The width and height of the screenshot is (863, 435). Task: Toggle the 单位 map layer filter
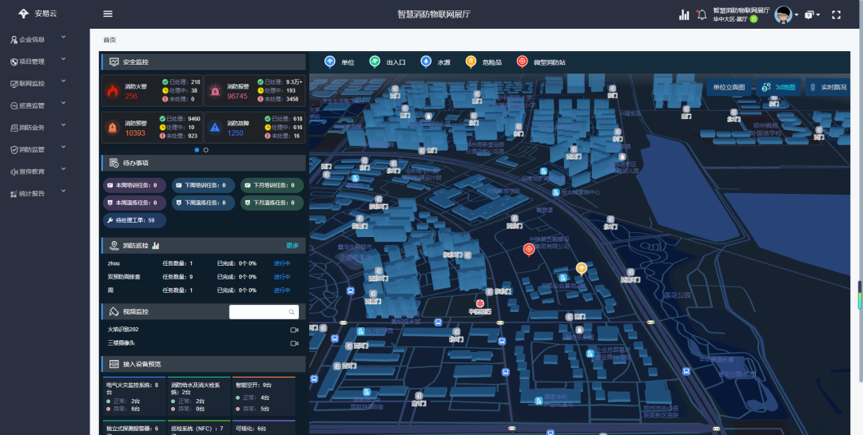[x=339, y=62]
